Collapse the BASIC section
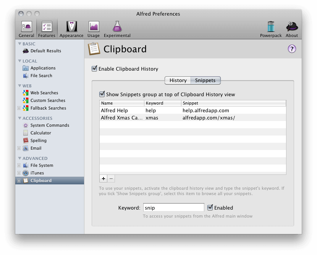 pyautogui.click(x=19, y=44)
